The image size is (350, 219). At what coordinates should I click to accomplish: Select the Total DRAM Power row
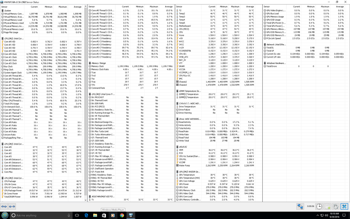pos(42,197)
